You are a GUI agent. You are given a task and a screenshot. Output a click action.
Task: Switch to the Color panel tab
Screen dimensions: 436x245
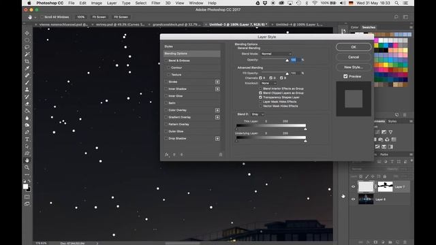click(x=354, y=27)
